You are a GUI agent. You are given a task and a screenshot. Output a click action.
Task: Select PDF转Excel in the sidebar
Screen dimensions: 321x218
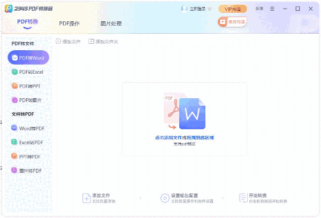(28, 72)
